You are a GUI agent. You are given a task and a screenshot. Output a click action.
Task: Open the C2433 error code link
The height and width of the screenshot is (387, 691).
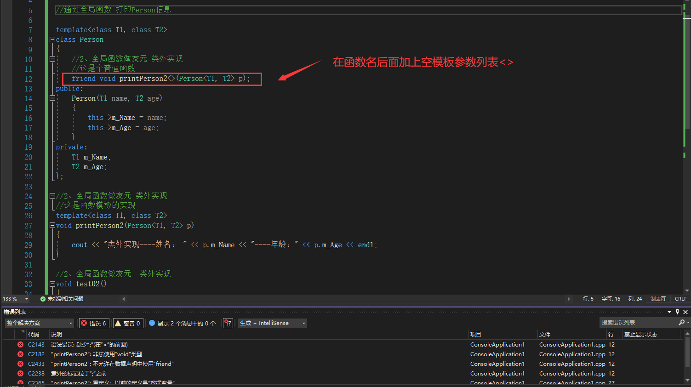pyautogui.click(x=36, y=364)
